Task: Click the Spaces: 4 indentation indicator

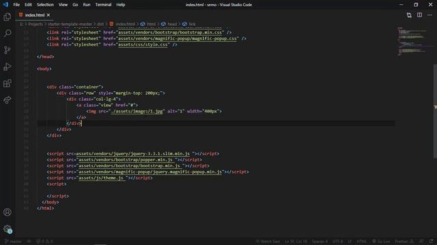Action: (x=320, y=242)
